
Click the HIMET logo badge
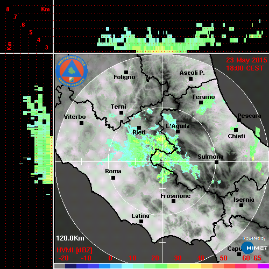pos(254,248)
